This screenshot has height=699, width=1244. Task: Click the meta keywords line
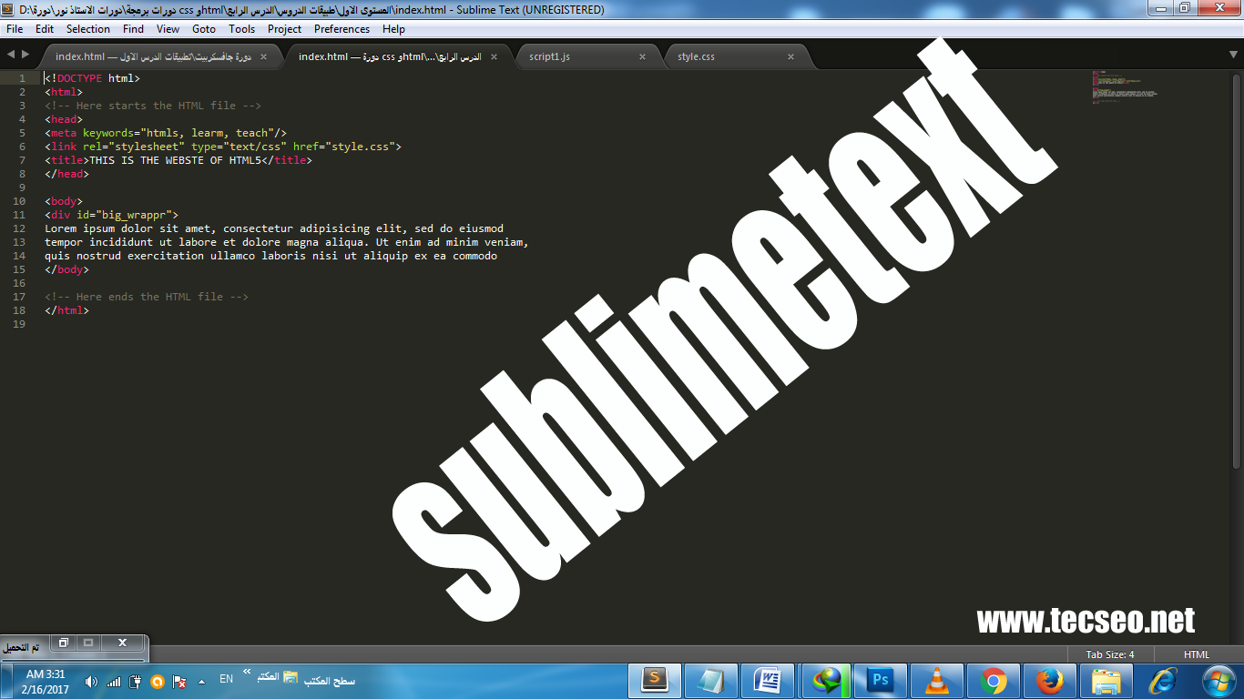(166, 133)
